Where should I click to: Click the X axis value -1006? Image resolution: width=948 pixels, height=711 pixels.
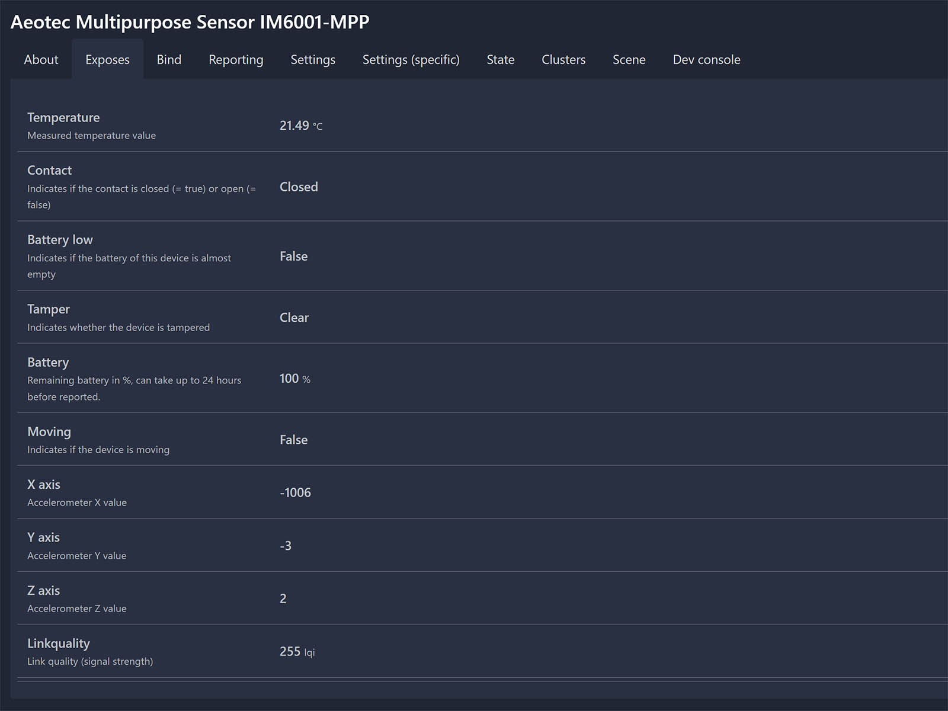point(295,492)
